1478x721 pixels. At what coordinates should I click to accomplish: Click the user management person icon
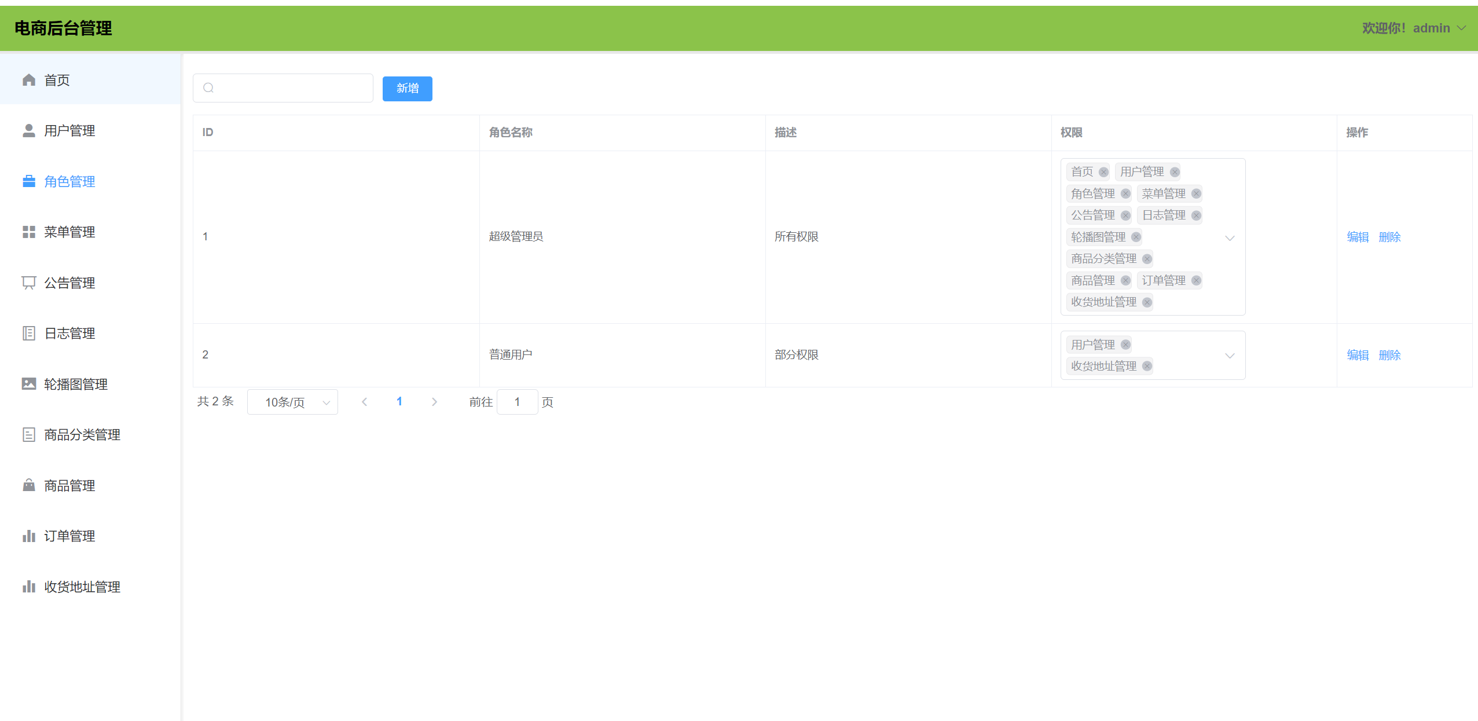click(29, 131)
